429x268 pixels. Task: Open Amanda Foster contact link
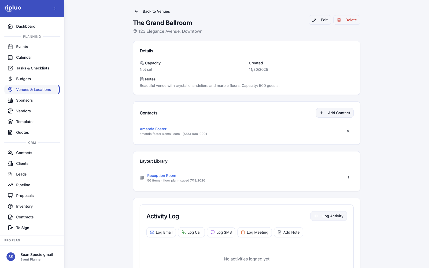(x=153, y=129)
